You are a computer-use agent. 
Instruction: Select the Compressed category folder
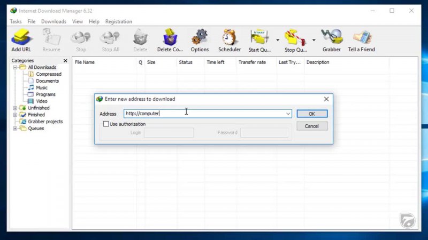[48, 74]
